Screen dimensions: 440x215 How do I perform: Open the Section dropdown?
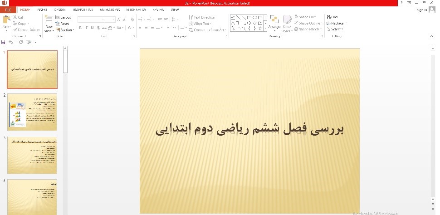(x=64, y=30)
